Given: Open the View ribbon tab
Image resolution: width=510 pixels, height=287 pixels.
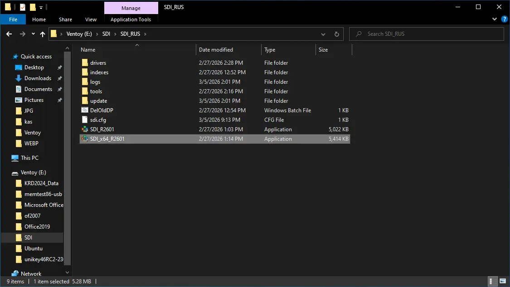Looking at the screenshot, I should (91, 19).
